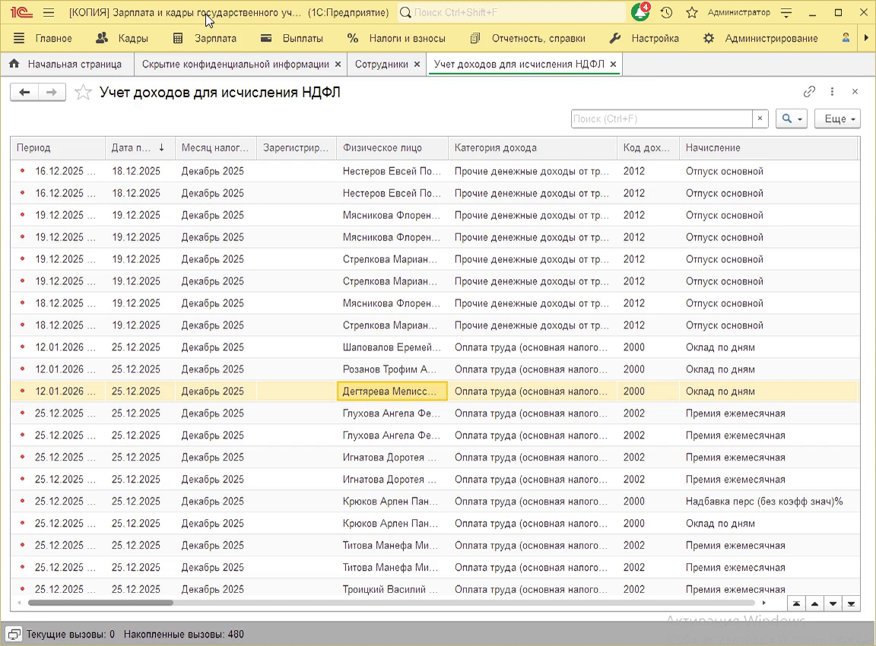
Task: Sort by the Дата п... column header
Action: (140, 148)
